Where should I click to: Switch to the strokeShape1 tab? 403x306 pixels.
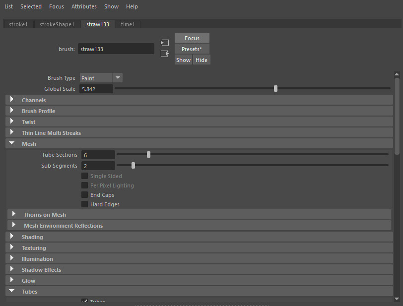pyautogui.click(x=57, y=24)
